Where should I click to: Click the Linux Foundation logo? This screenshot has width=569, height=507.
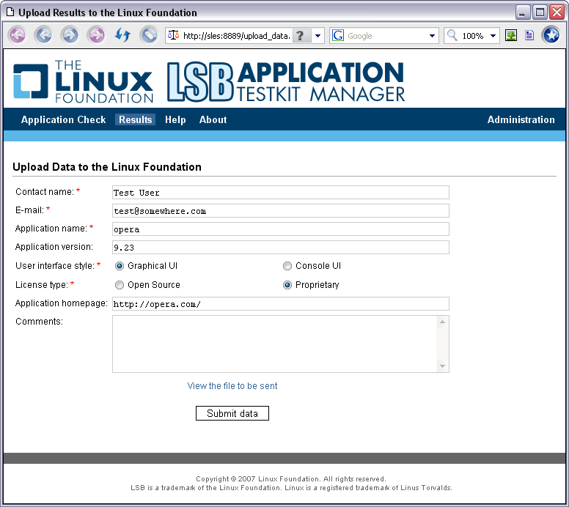coord(83,81)
